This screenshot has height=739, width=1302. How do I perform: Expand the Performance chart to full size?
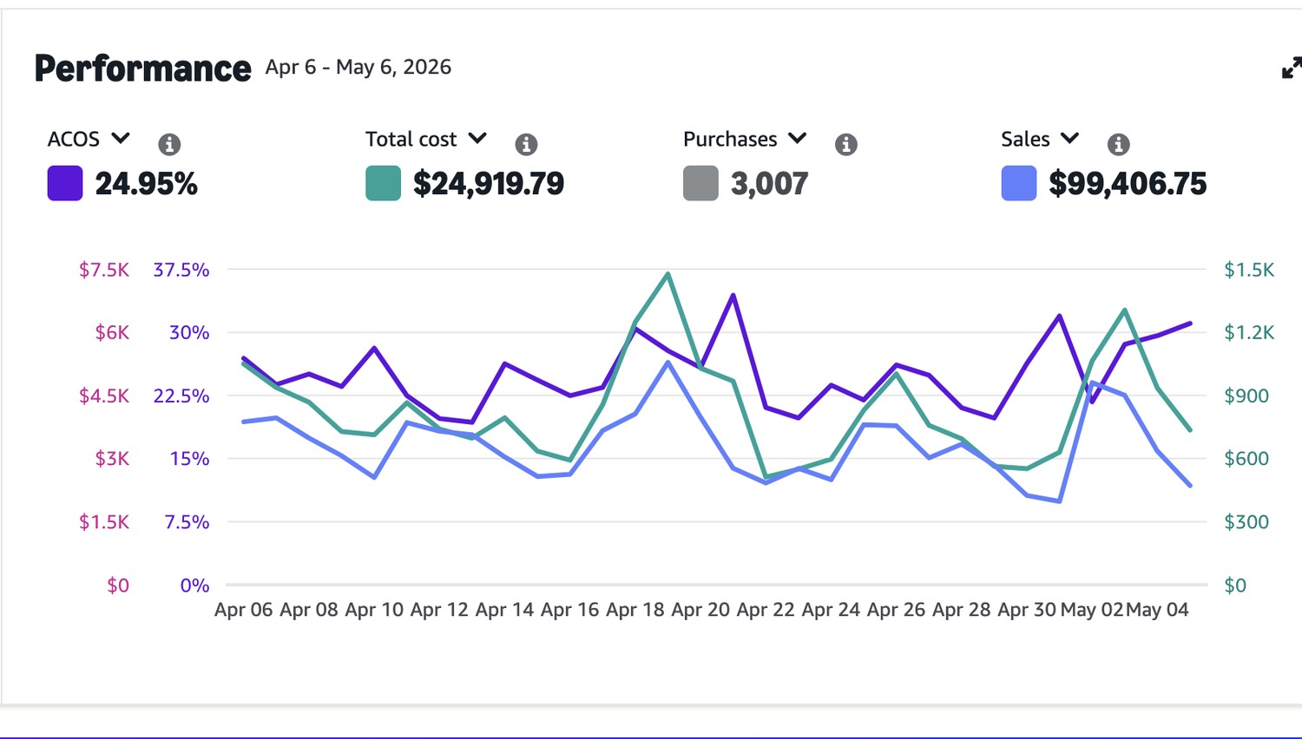[1292, 68]
